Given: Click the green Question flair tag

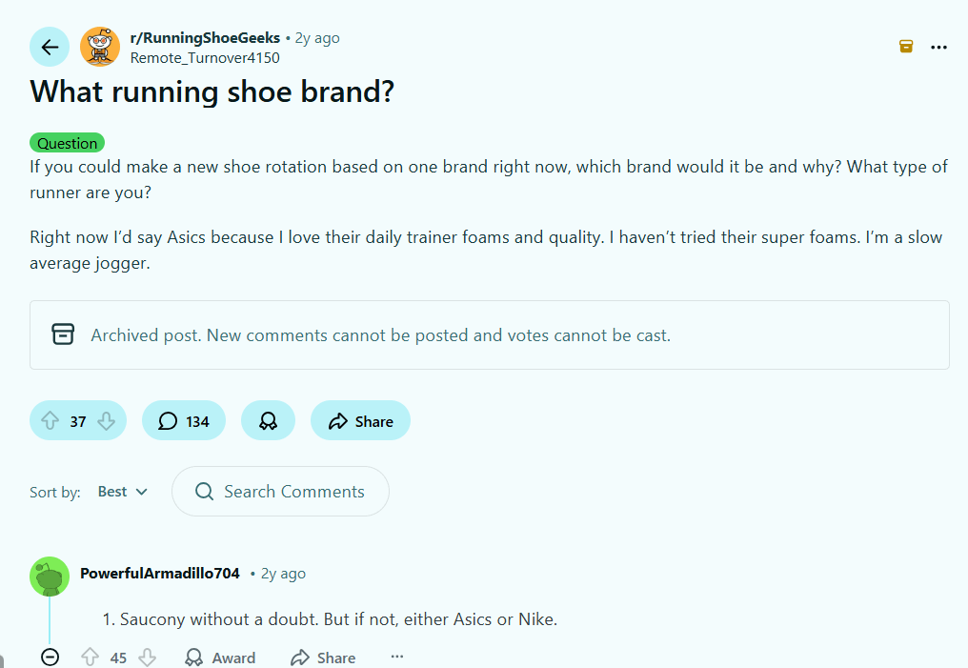Looking at the screenshot, I should point(67,142).
